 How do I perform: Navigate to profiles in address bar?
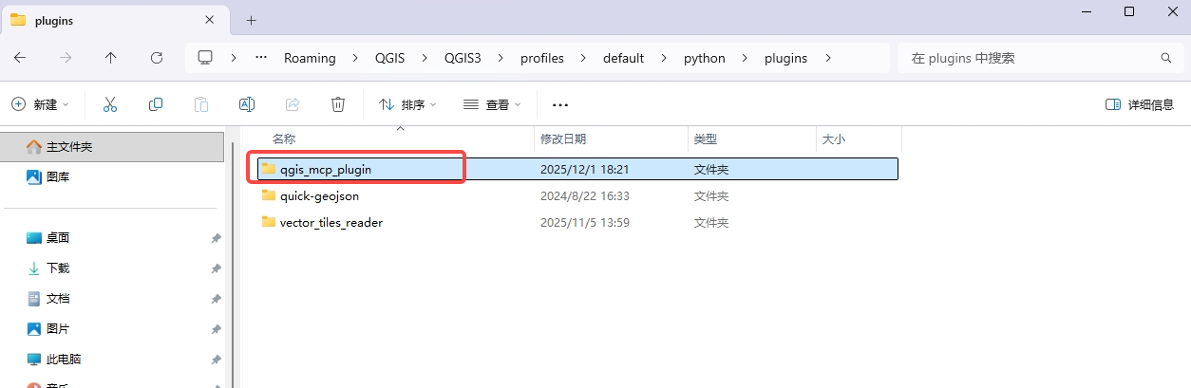click(541, 58)
